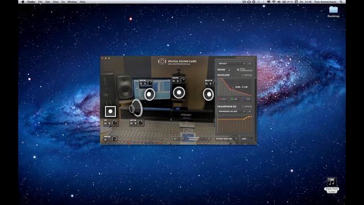Screen dimensions: 364x205
Task: Open Spotlight search in menu bar
Action: coord(341,2)
